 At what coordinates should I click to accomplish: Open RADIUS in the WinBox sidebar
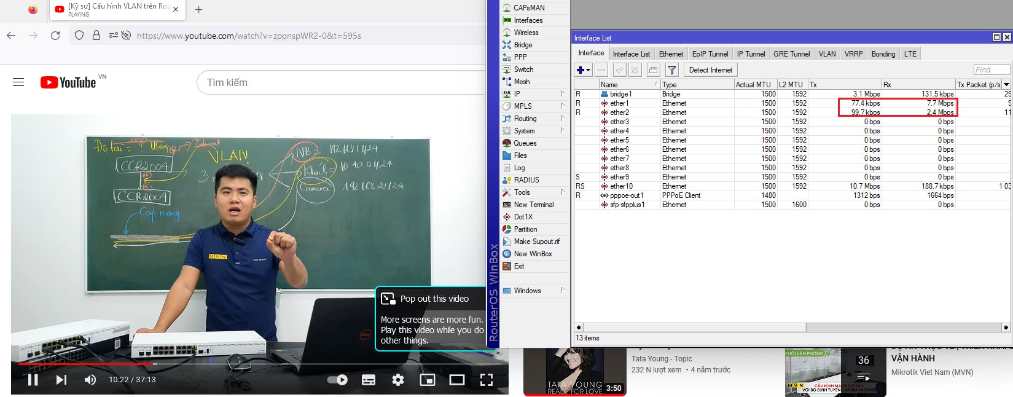526,180
